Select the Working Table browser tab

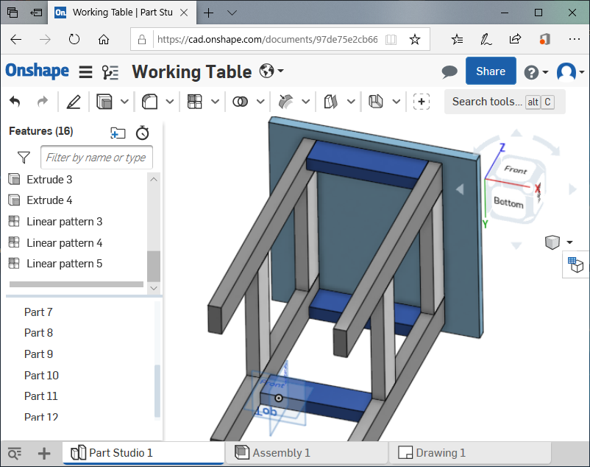point(123,13)
